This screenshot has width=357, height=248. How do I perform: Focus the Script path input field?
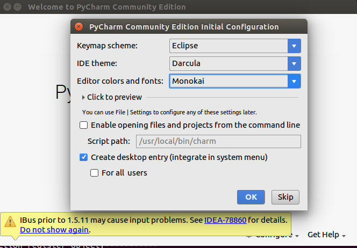click(218, 141)
